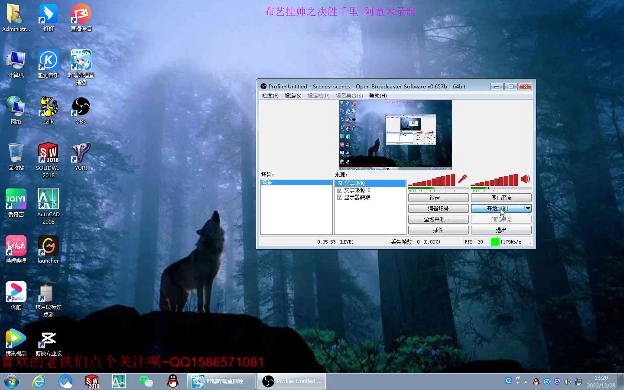This screenshot has height=390, width=624.
Task: Open 档案(F) menu in OBS
Action: (270, 96)
